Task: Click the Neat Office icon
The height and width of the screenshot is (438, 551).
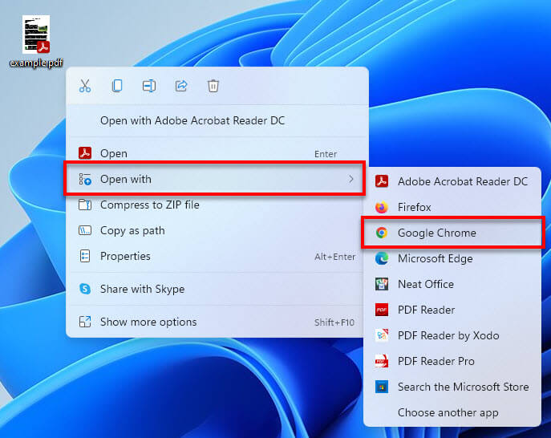Action: (x=382, y=284)
